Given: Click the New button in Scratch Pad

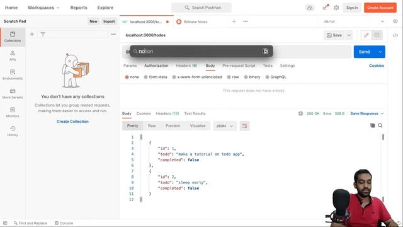Looking at the screenshot, I should click(x=93, y=21).
